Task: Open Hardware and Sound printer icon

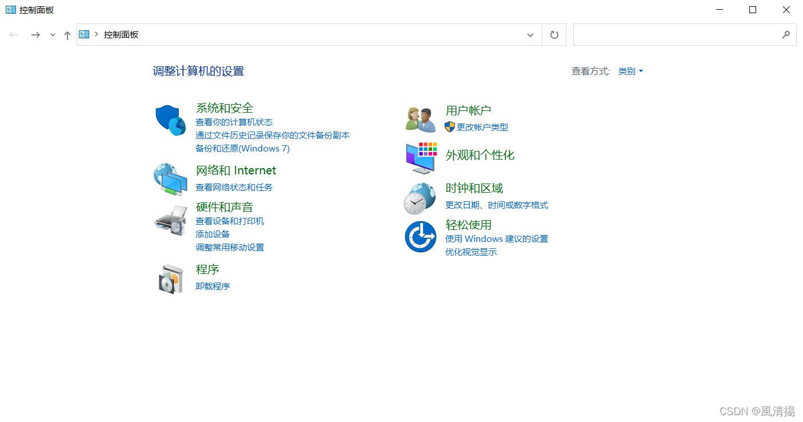Action: (171, 221)
